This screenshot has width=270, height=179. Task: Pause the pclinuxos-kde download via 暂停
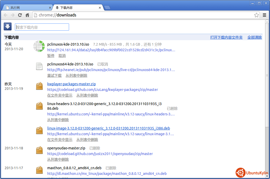tap(51, 56)
